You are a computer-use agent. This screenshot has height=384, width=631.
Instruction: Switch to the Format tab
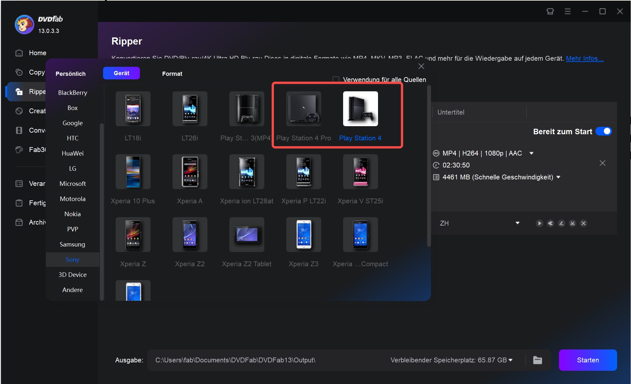pos(172,74)
